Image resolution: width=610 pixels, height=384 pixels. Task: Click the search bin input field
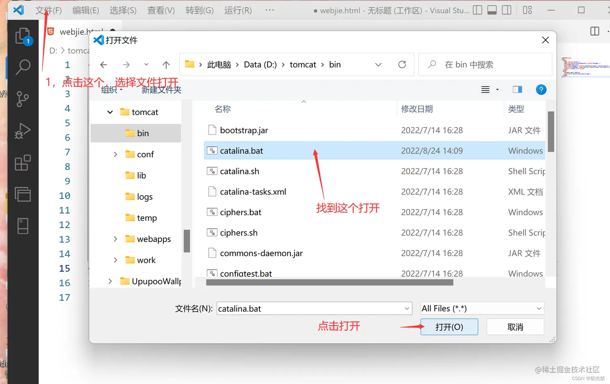(485, 65)
